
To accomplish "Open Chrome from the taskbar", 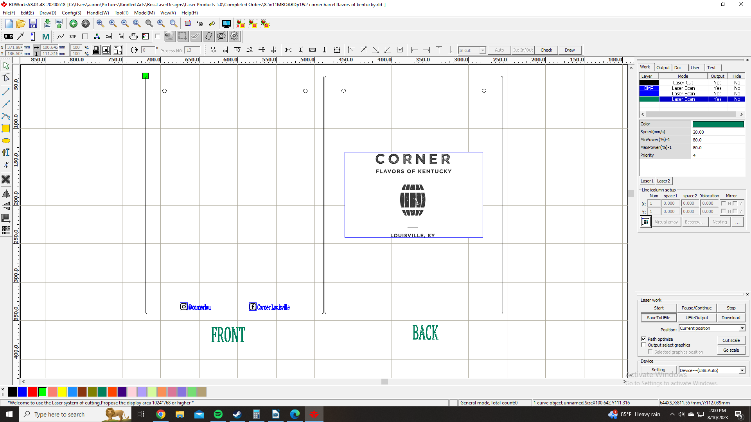I will click(160, 414).
